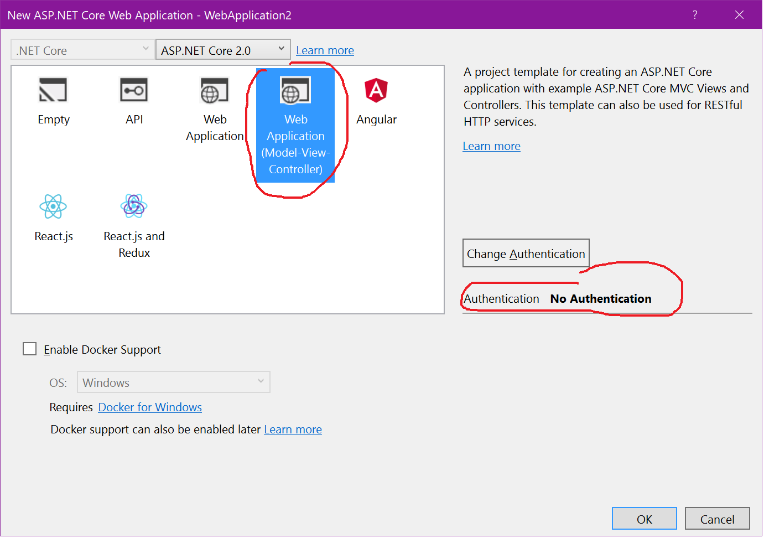Select the React.js template icon

coord(53,207)
